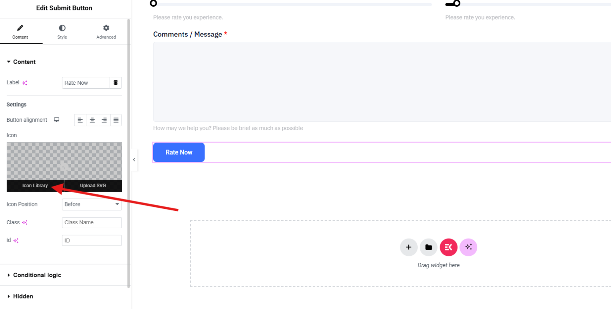Image resolution: width=611 pixels, height=309 pixels.
Task: Open the Icon Position dropdown
Action: 92,204
